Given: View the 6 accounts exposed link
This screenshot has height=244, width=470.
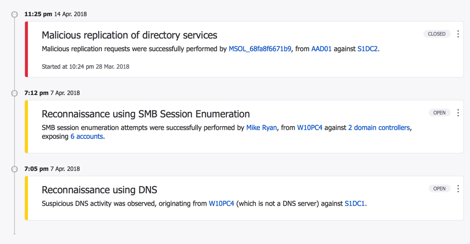Looking at the screenshot, I should [87, 136].
